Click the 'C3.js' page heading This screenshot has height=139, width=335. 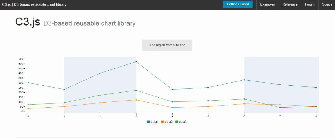[28, 22]
